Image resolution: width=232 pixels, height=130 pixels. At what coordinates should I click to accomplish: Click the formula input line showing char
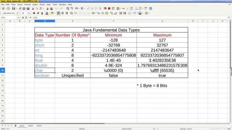pos(130,18)
